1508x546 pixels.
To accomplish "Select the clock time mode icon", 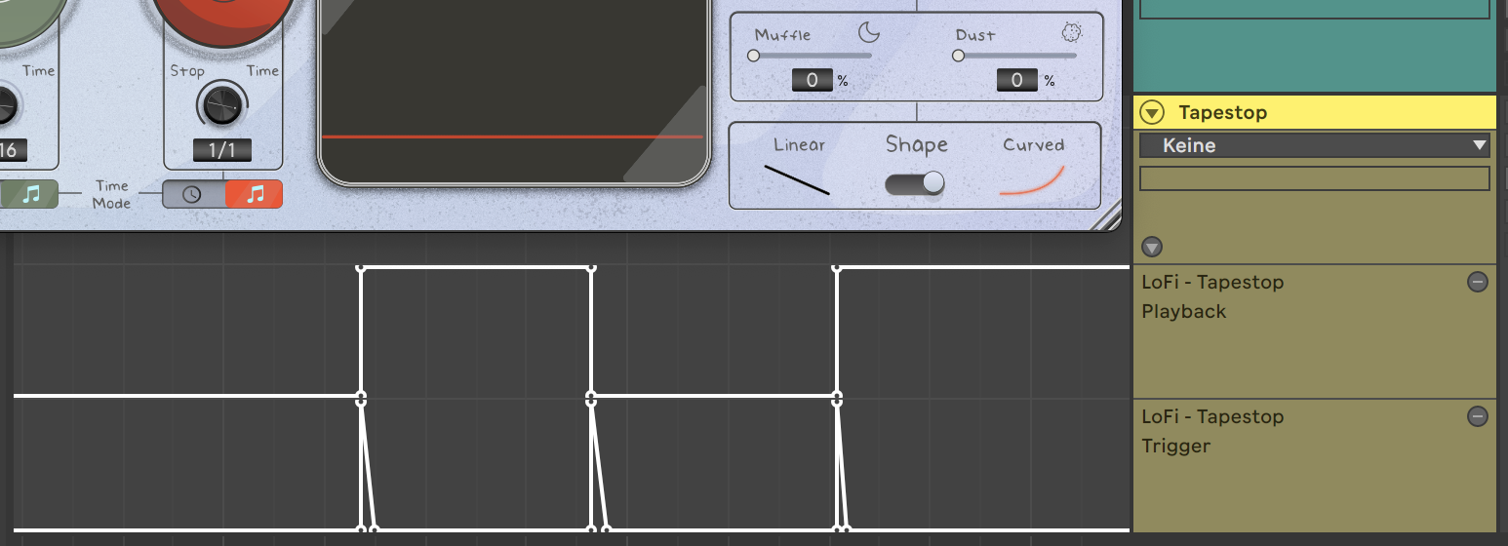I will [x=193, y=194].
